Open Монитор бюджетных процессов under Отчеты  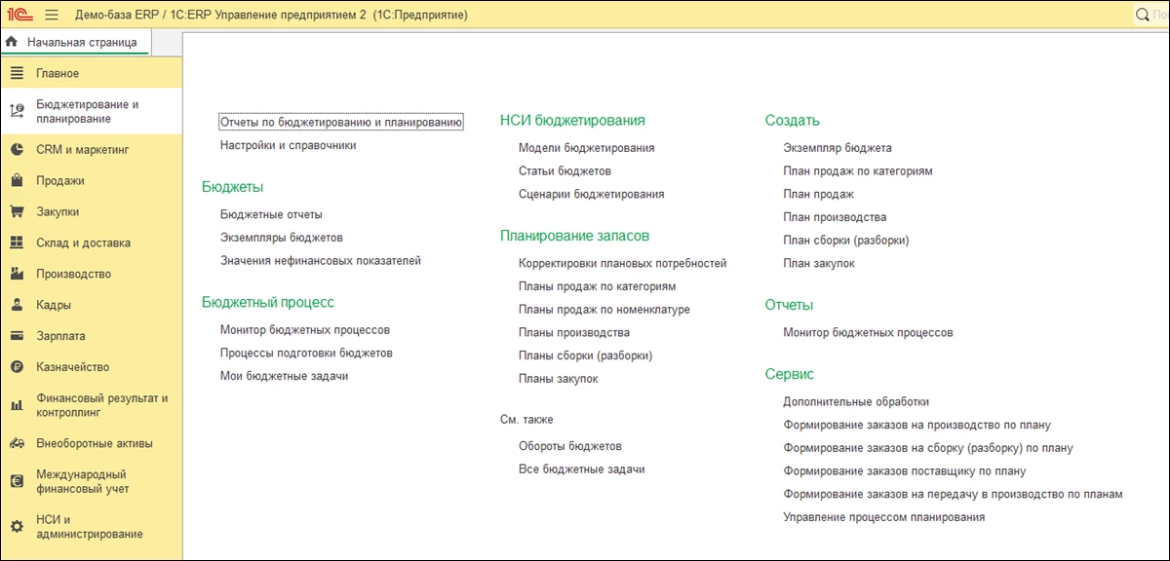(x=869, y=333)
